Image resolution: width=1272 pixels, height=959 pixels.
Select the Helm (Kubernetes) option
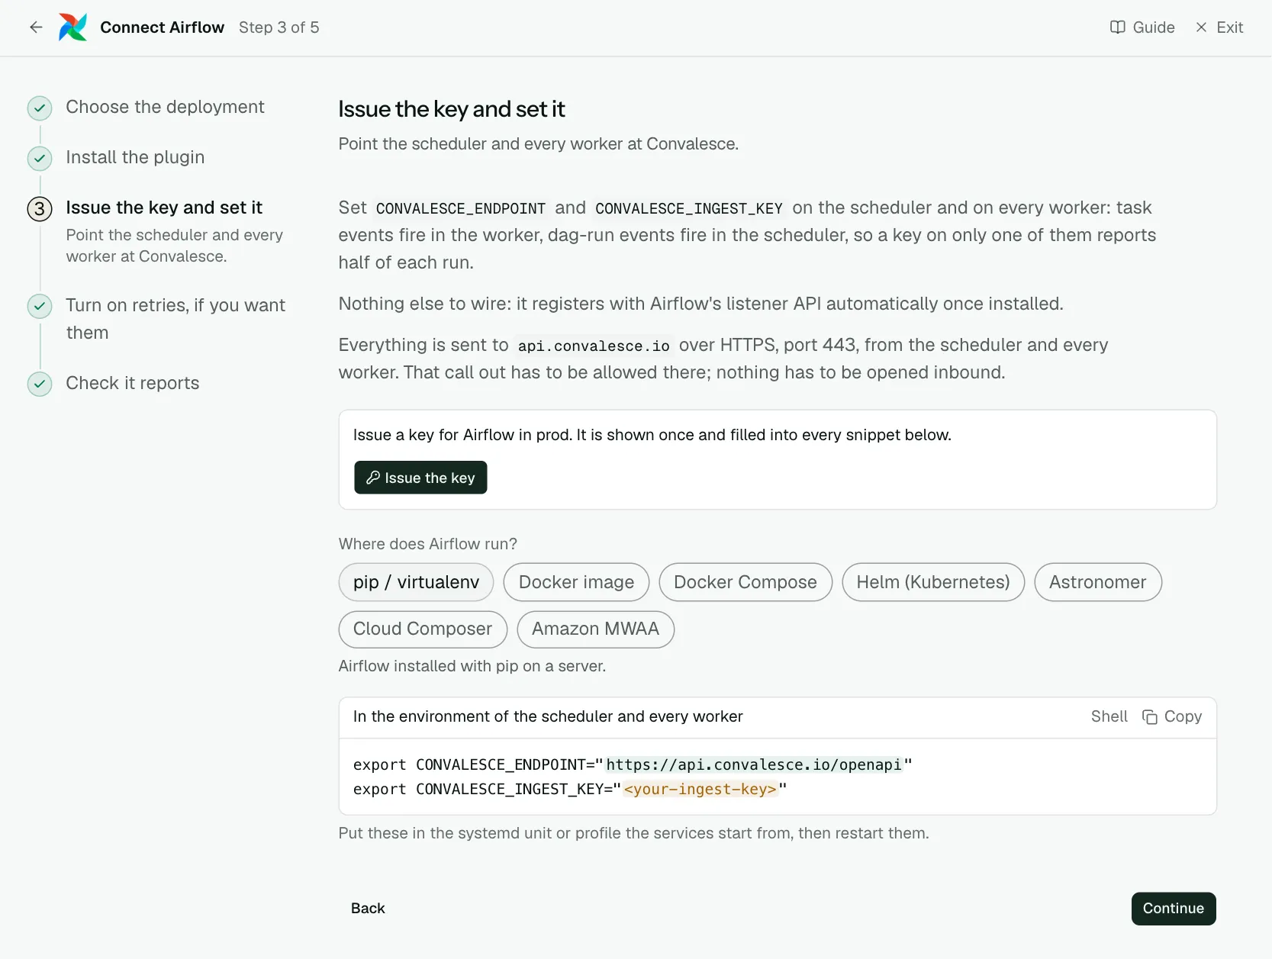[x=933, y=582]
